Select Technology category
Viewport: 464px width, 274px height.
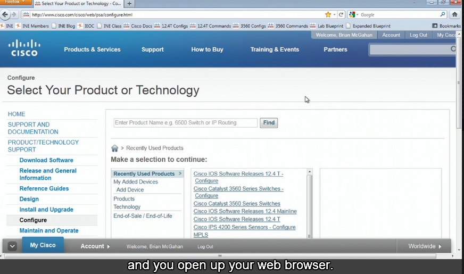[127, 207]
